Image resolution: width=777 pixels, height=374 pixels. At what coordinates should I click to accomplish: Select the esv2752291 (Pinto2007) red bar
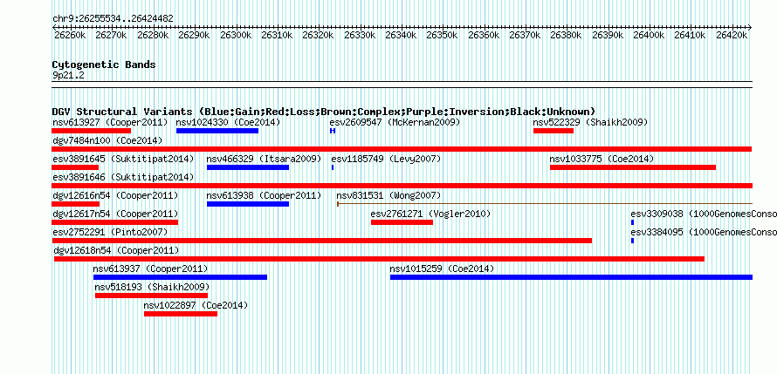point(321,241)
